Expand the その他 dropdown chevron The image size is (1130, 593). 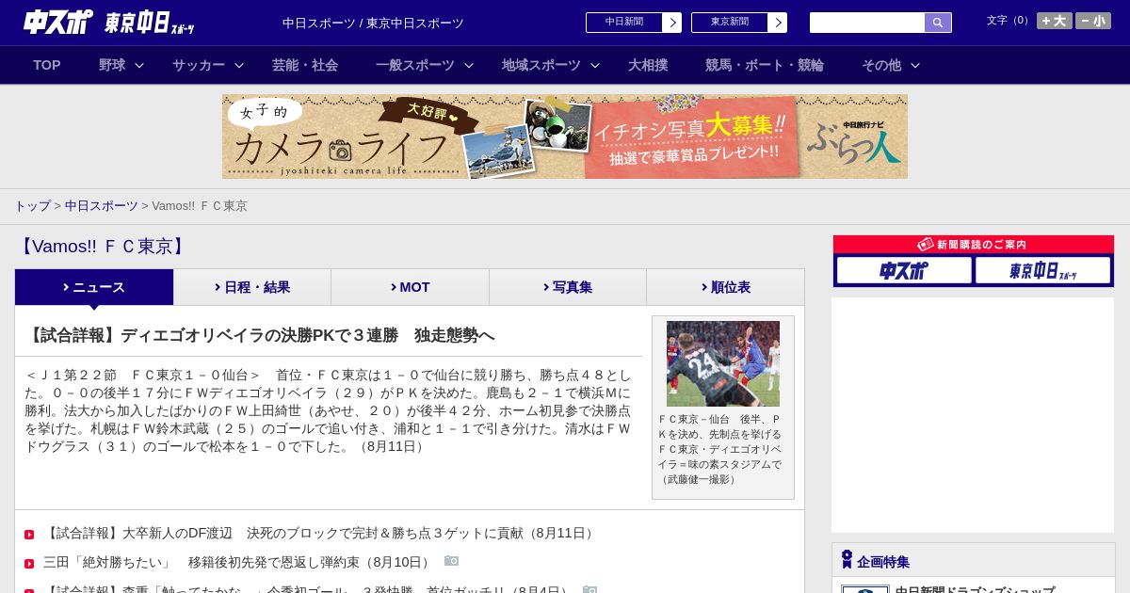point(915,65)
